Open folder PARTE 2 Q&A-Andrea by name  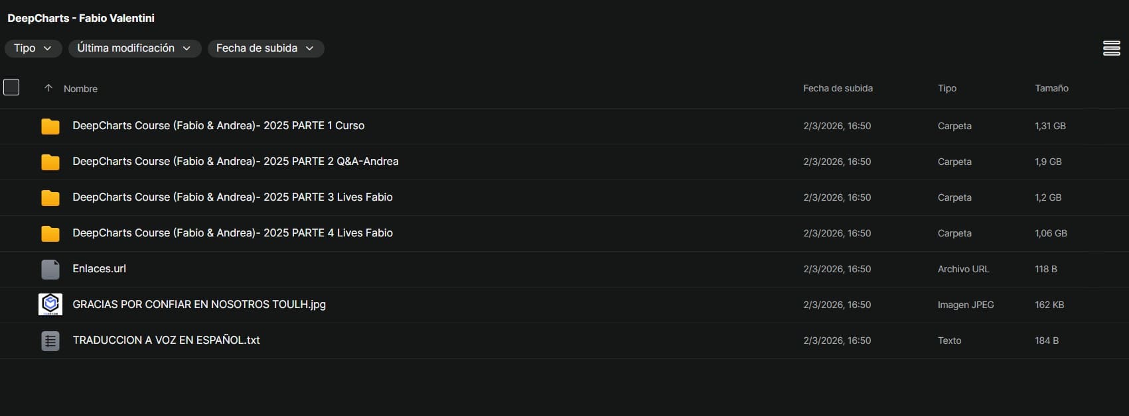coord(236,162)
